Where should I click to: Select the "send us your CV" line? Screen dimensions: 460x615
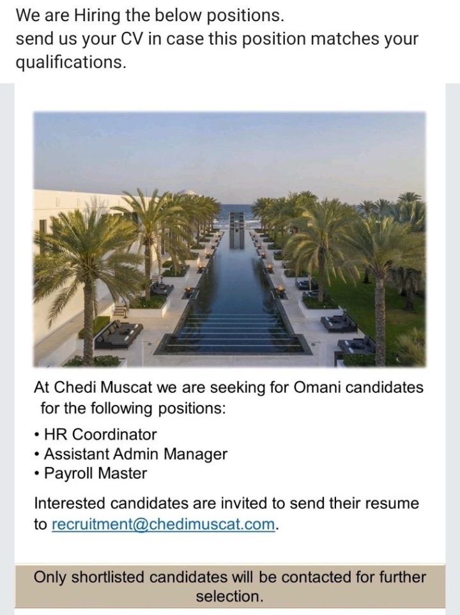tap(217, 38)
